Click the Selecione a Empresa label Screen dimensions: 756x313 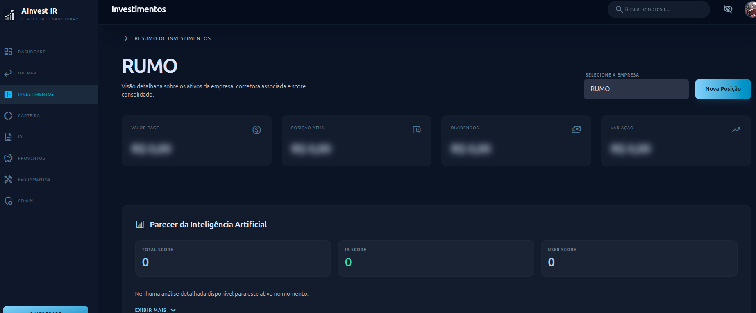(x=612, y=75)
